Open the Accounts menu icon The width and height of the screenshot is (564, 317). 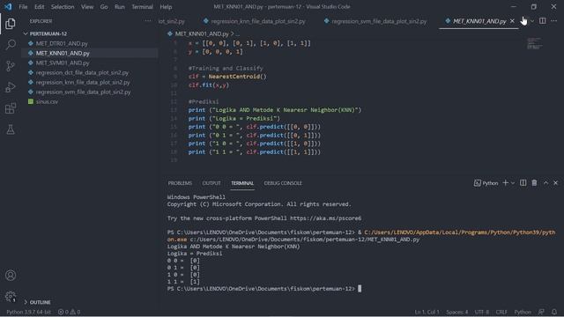11,276
